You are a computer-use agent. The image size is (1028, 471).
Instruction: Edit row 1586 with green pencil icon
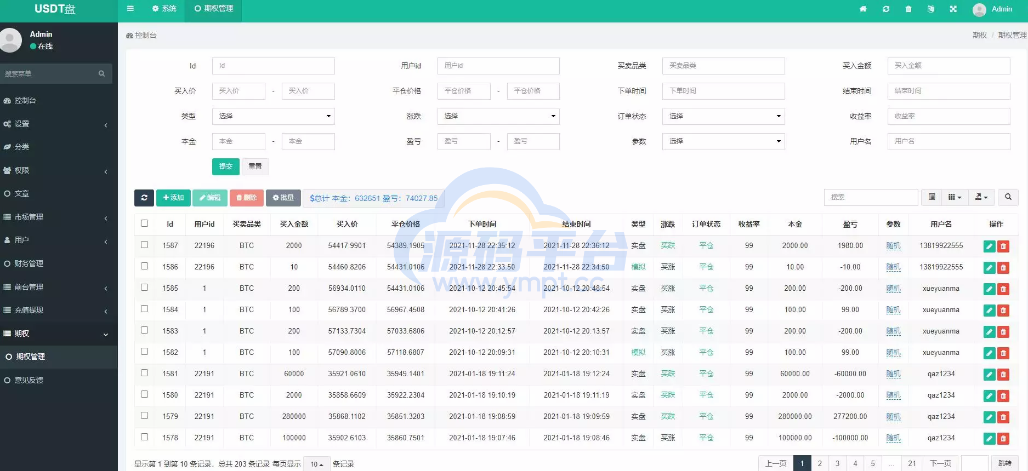click(x=989, y=268)
